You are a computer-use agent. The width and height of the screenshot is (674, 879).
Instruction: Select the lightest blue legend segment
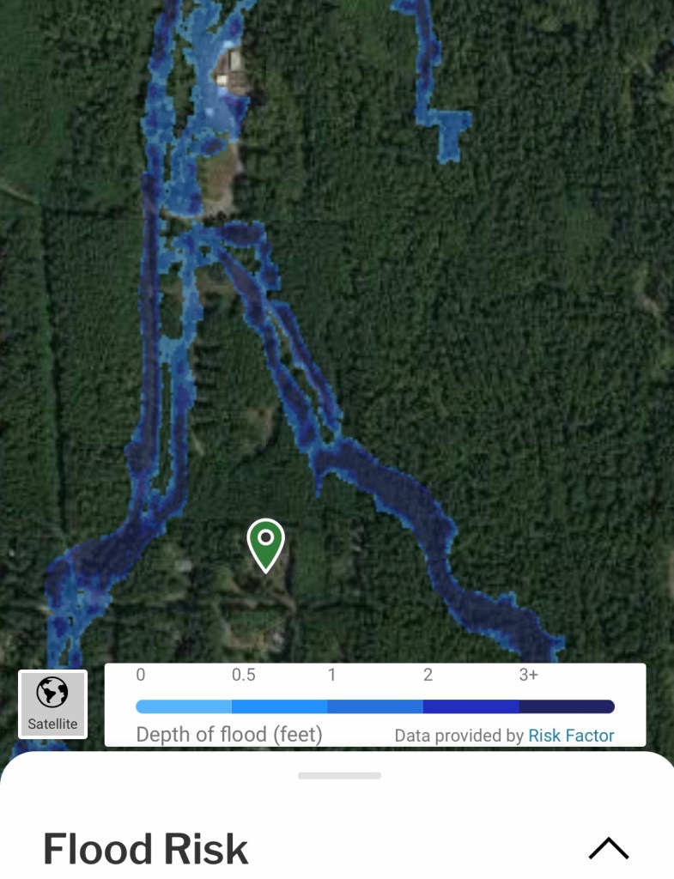pyautogui.click(x=184, y=706)
